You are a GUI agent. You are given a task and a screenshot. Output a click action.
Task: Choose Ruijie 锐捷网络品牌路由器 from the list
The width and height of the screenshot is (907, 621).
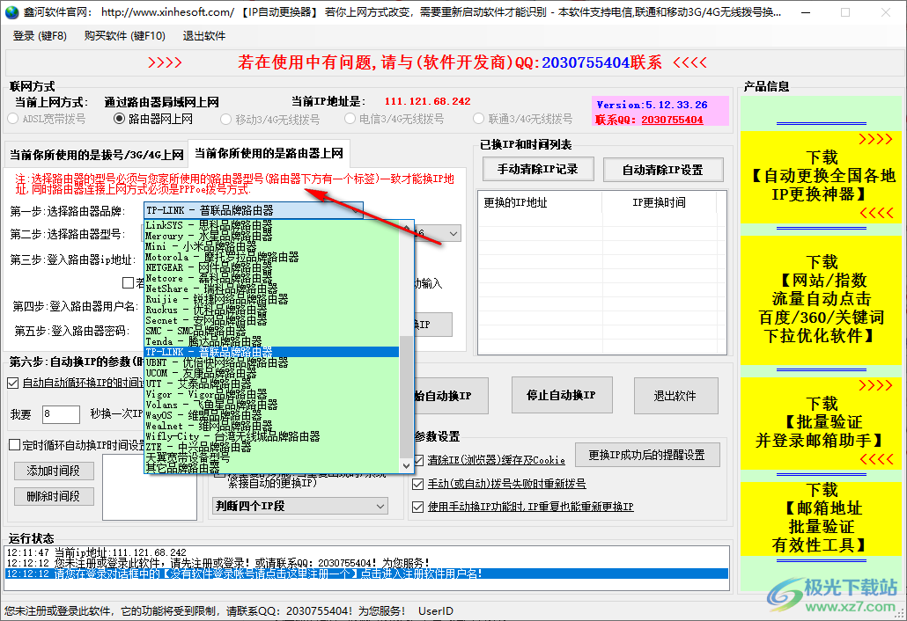271,299
